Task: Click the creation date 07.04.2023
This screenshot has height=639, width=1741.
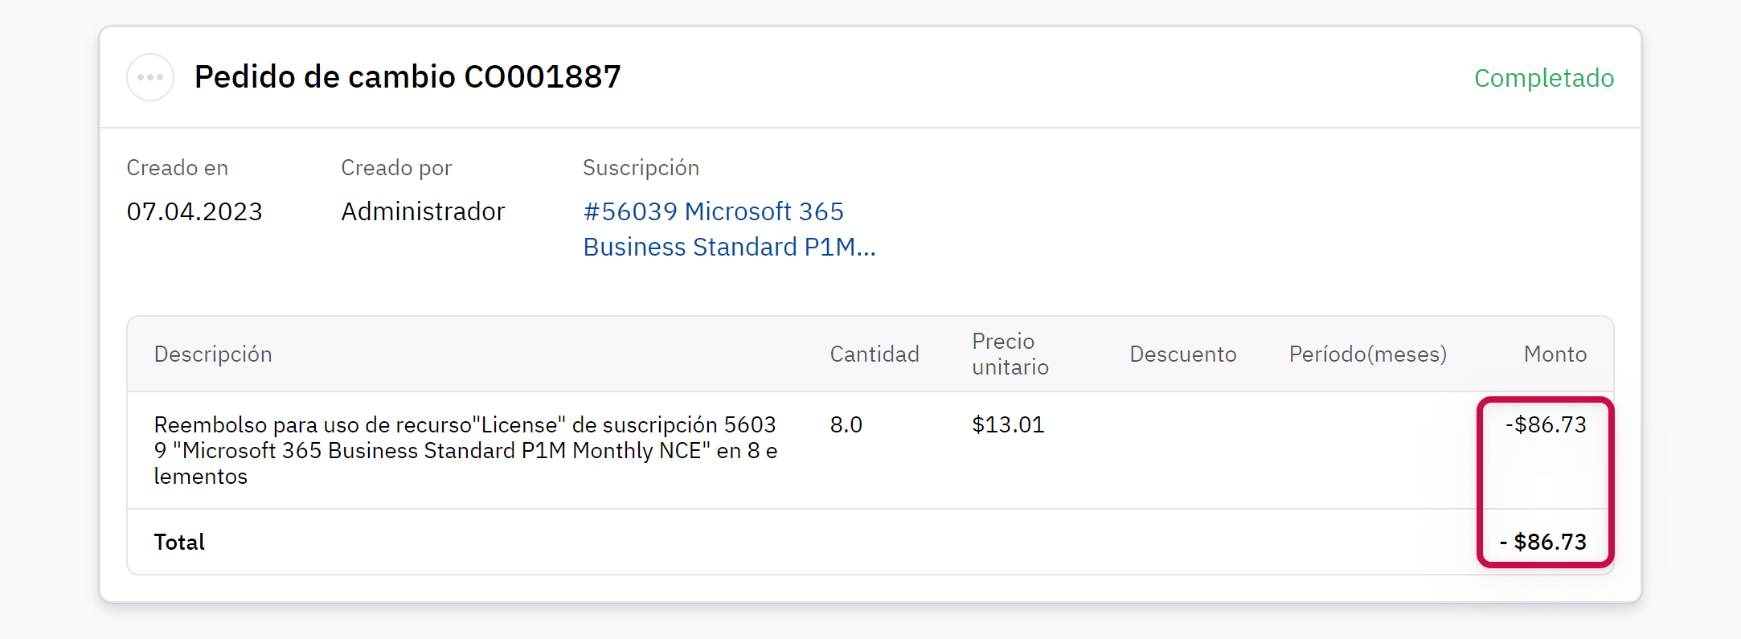Action: [x=195, y=211]
